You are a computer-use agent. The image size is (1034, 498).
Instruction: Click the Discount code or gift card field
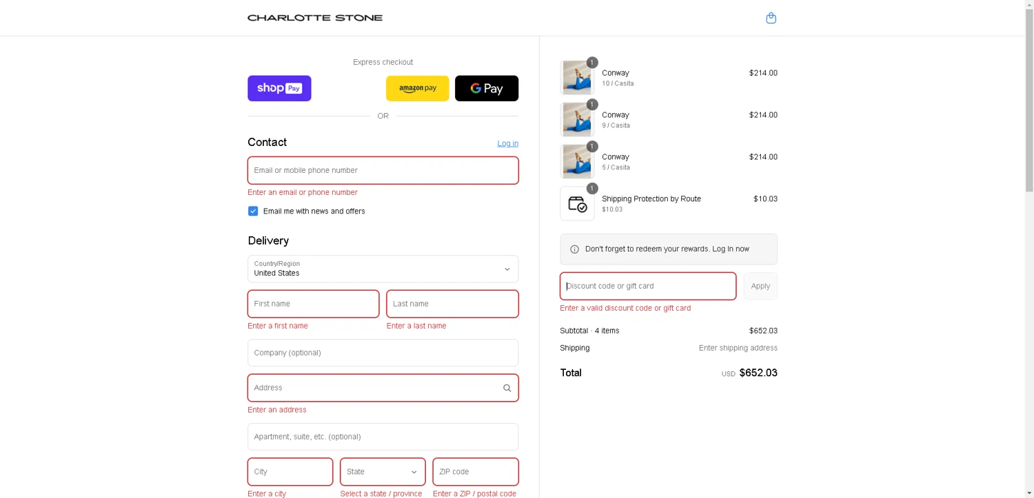(648, 286)
